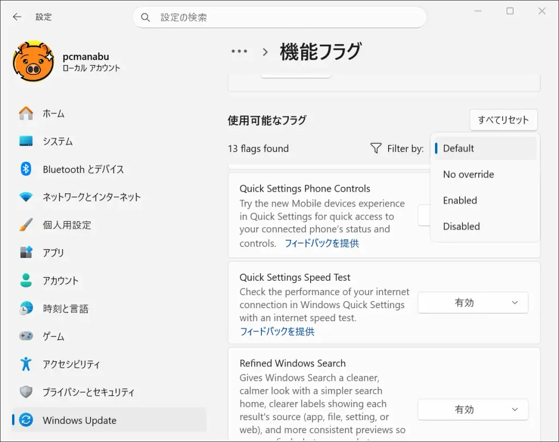Click the 13 flags found text

[x=258, y=149]
